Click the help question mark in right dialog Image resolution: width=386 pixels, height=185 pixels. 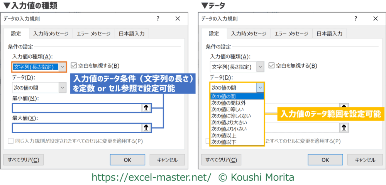pos(356,19)
